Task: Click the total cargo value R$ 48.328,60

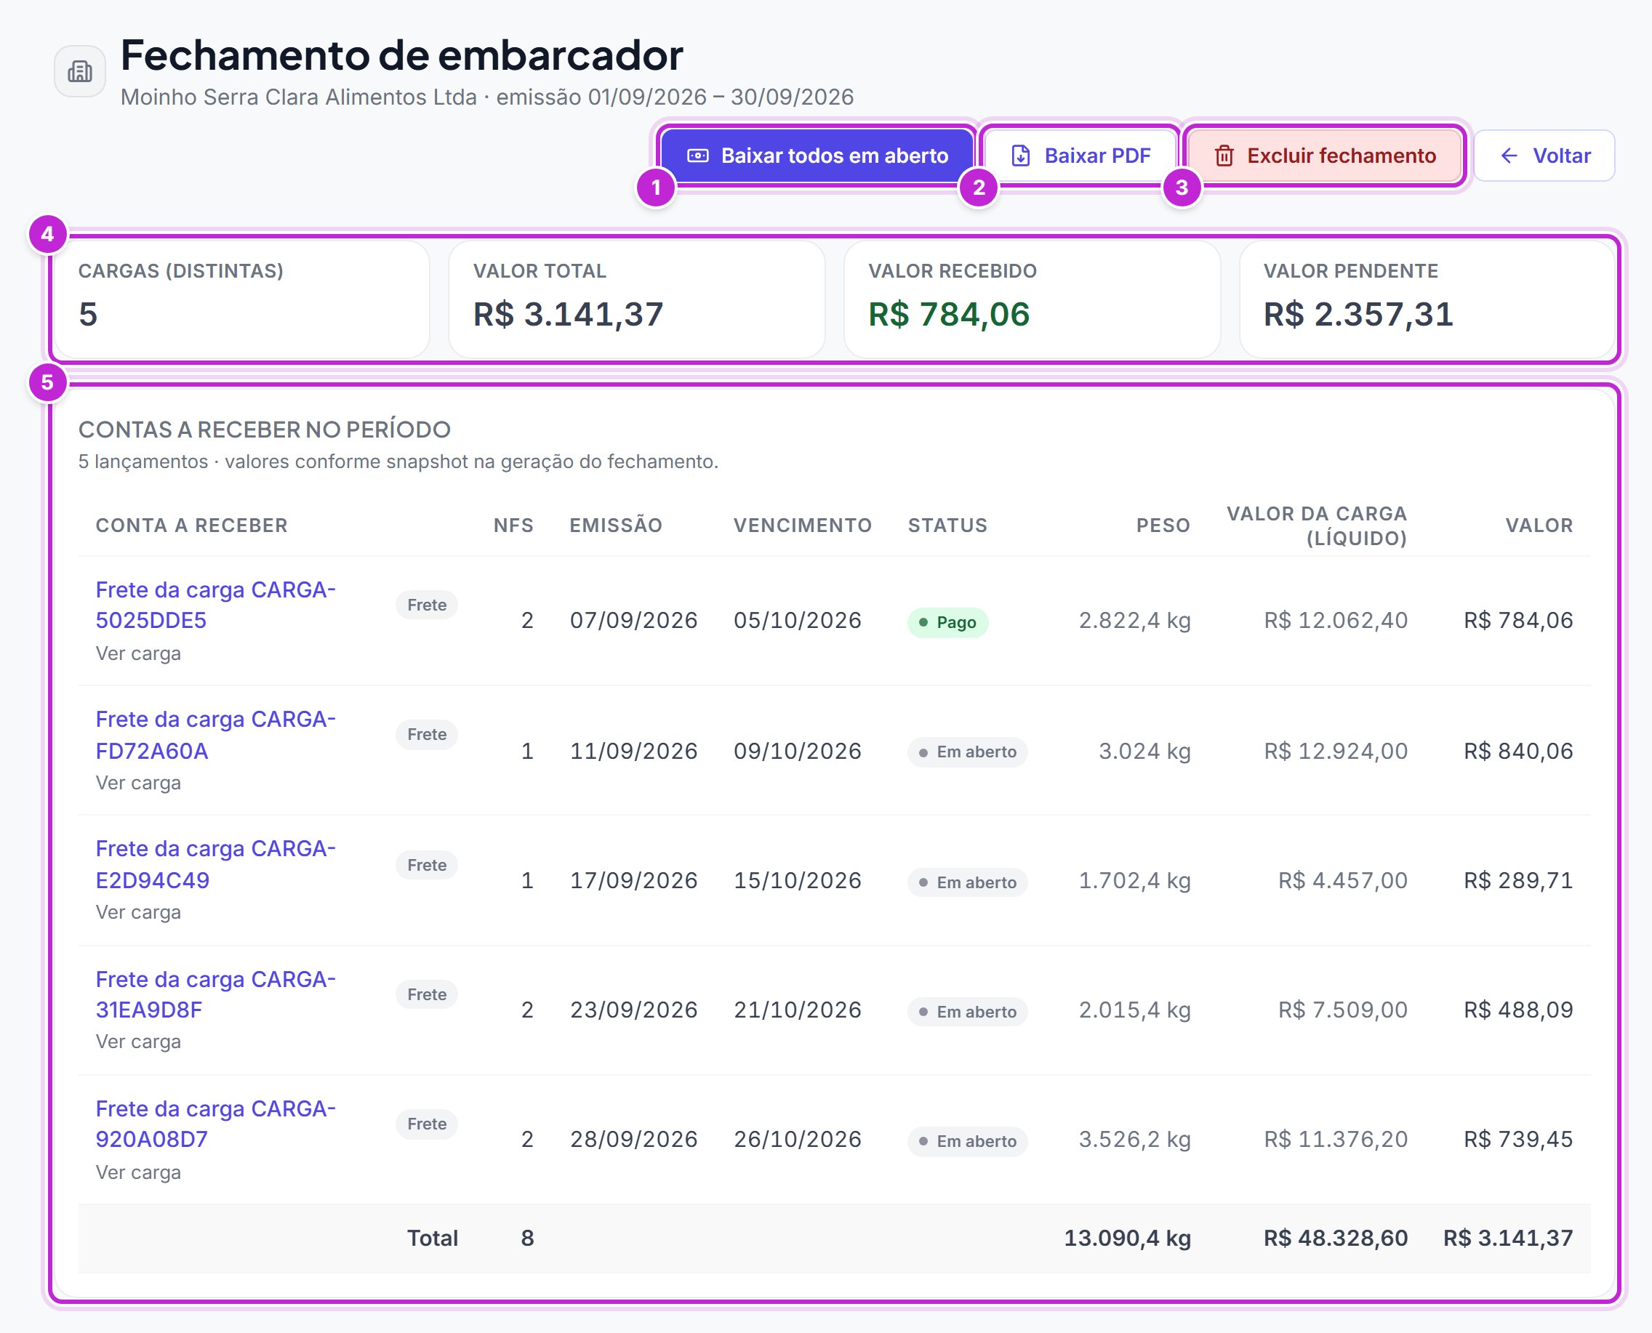Action: 1336,1239
